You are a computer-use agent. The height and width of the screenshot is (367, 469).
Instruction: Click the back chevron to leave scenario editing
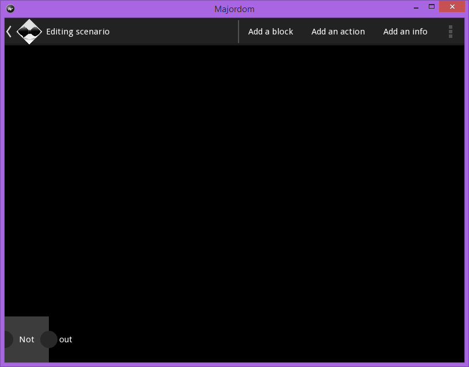(8, 32)
